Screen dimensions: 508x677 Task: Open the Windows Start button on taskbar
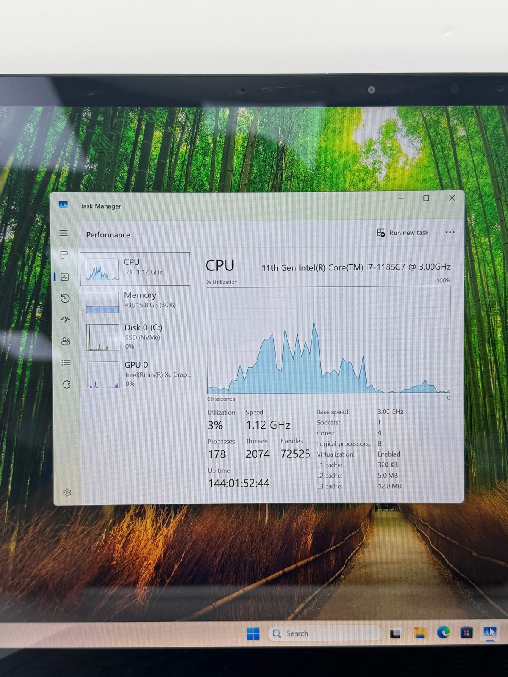[253, 633]
